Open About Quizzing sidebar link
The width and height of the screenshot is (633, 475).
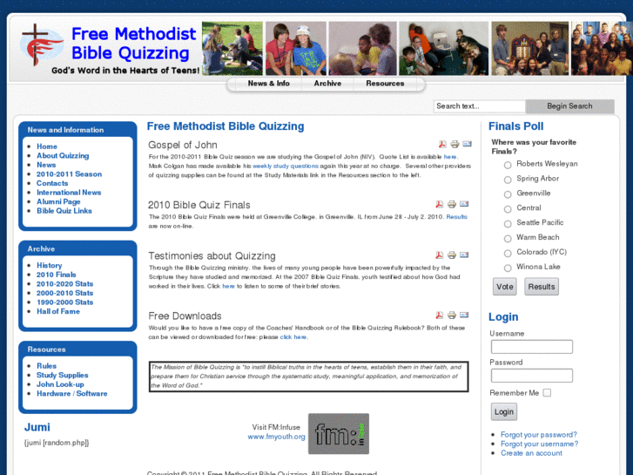click(63, 156)
